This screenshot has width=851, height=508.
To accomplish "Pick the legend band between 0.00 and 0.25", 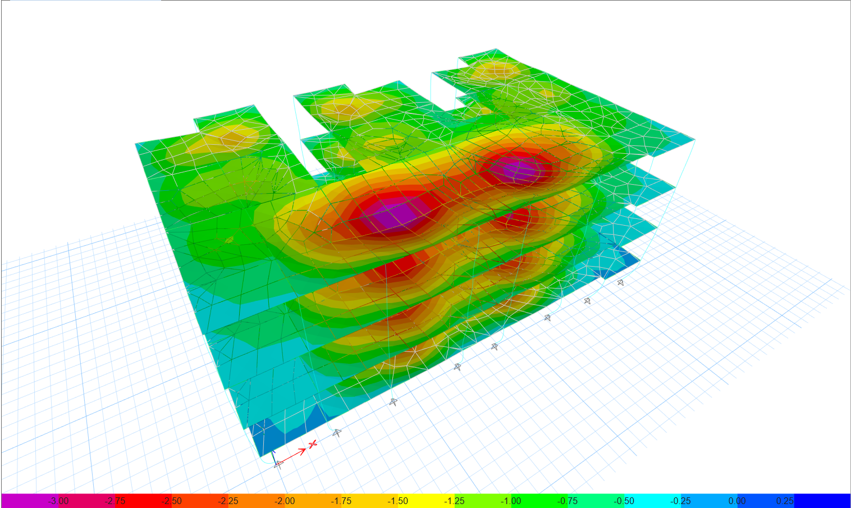I will [x=765, y=501].
